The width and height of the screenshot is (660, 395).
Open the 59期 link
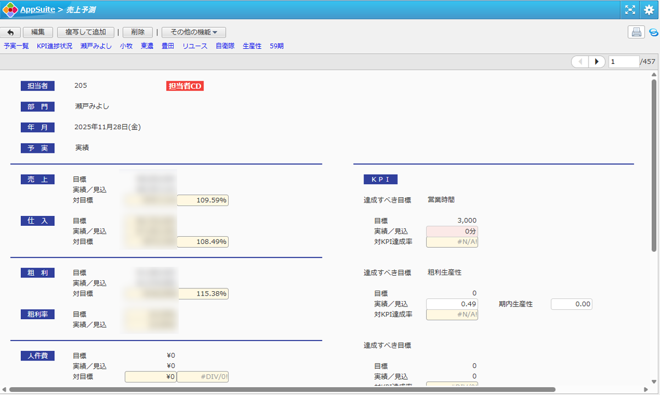point(277,46)
